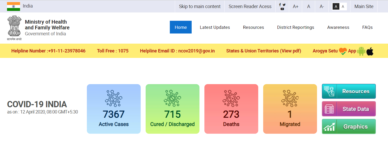Switch to dark high-contrast theme A

click(336, 7)
